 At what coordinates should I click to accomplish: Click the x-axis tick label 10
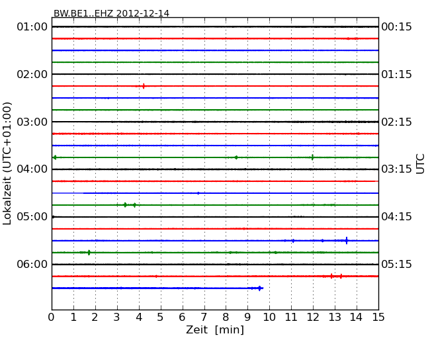pyautogui.click(x=269, y=317)
